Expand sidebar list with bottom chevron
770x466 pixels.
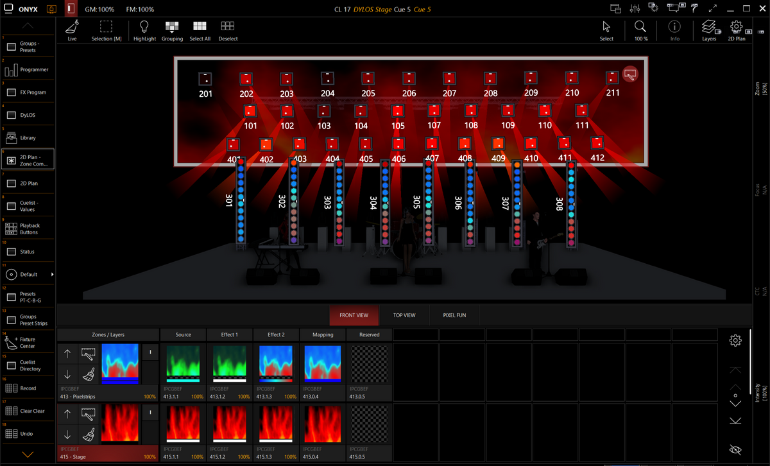[28, 454]
